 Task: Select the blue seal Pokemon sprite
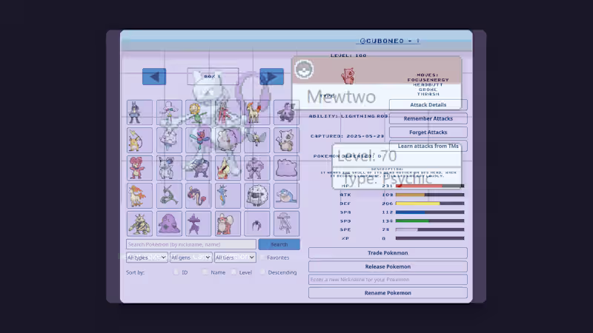click(x=286, y=196)
